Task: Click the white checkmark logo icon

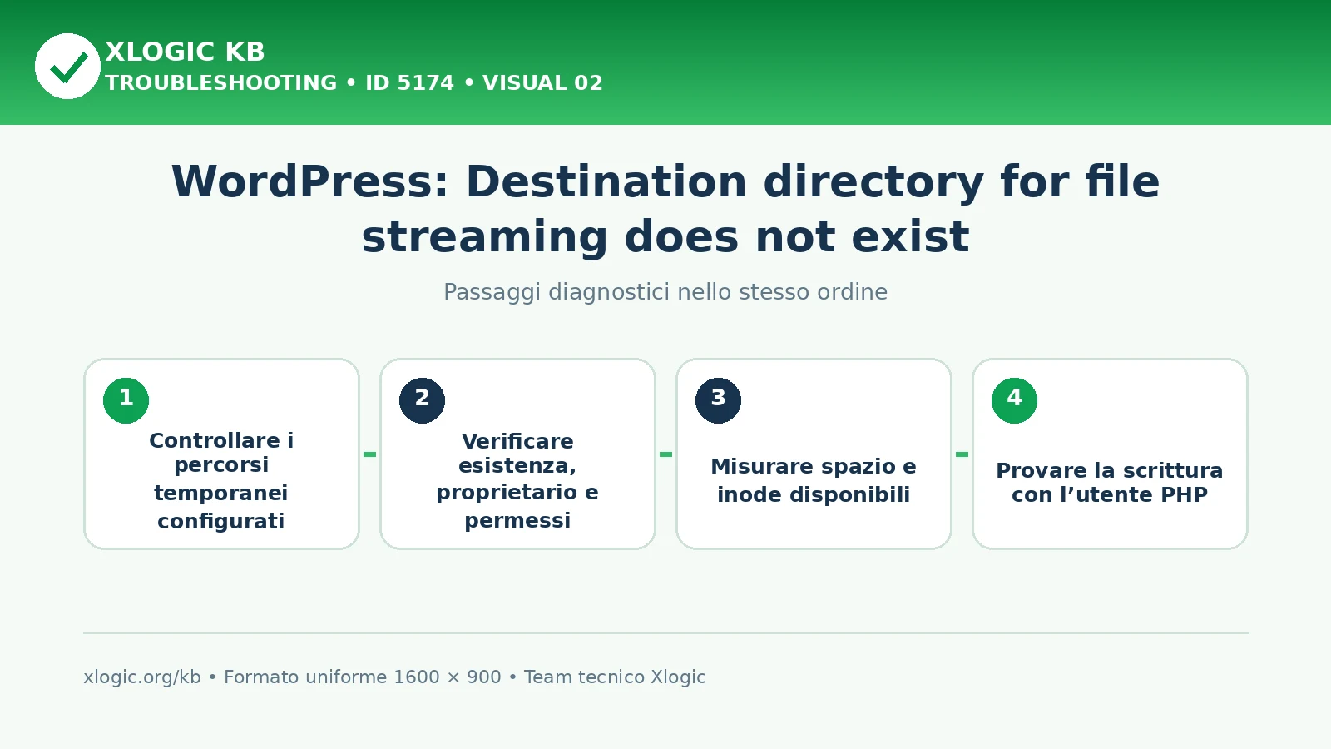Action: (67, 67)
